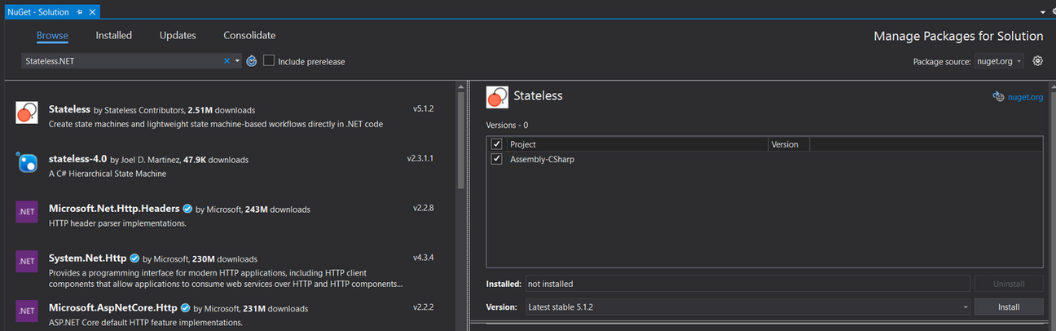The width and height of the screenshot is (1056, 331).
Task: Open the search history dropdown arrow
Action: click(x=237, y=61)
